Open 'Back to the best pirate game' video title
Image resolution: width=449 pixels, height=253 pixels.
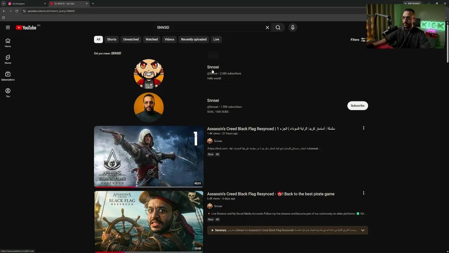tap(271, 194)
